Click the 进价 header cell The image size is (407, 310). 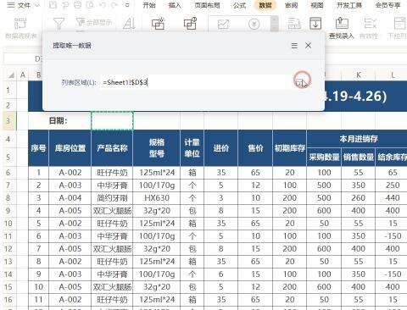[221, 148]
